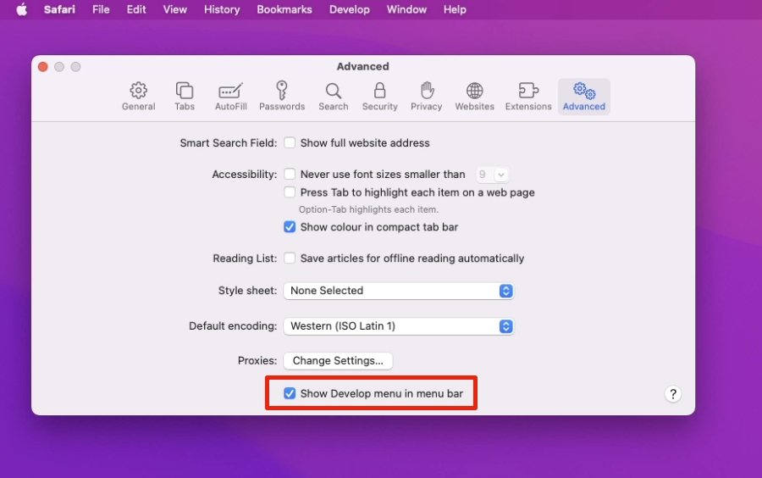This screenshot has height=478, width=762.
Task: Open the Window menu
Action: (x=406, y=9)
